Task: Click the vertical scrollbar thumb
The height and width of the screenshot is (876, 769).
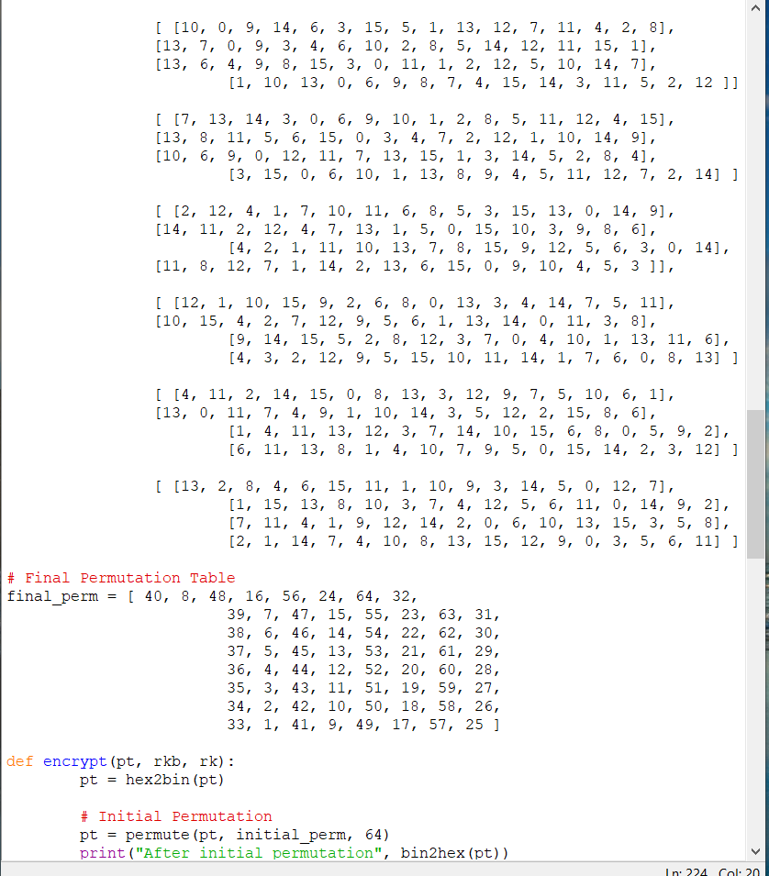Action: tap(755, 483)
